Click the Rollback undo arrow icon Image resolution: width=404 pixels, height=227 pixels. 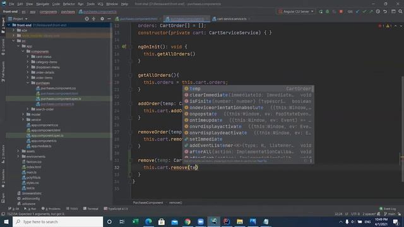[385, 11]
